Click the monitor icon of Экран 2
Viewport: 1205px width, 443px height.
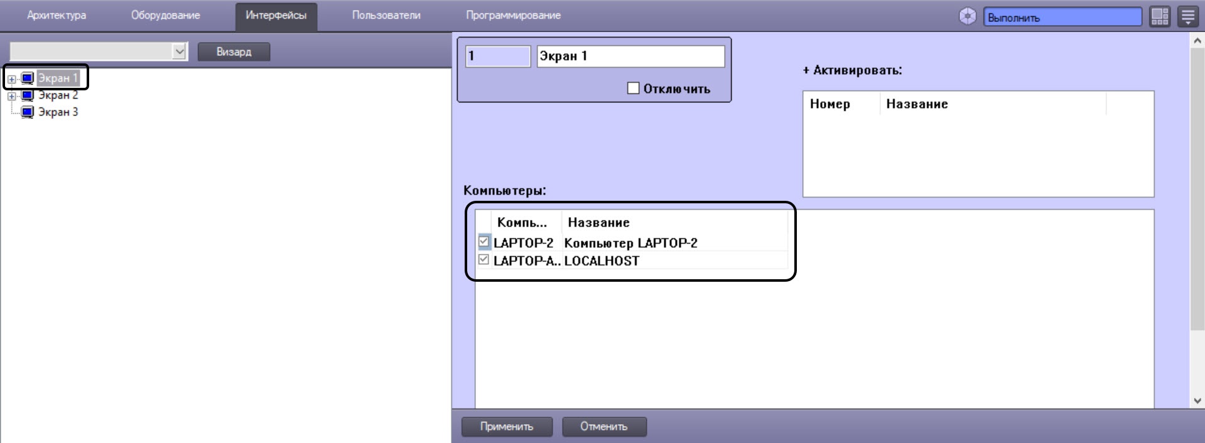click(x=28, y=95)
